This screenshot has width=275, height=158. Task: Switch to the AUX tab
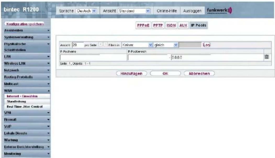[183, 25]
